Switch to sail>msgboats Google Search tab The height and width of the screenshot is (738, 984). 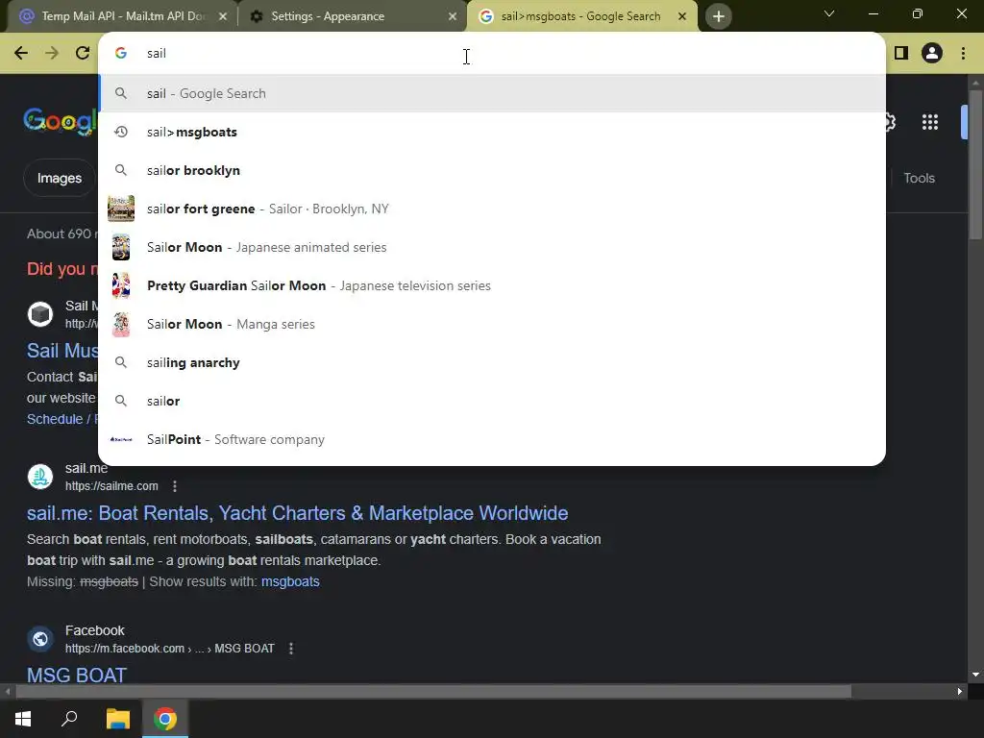click(x=581, y=16)
